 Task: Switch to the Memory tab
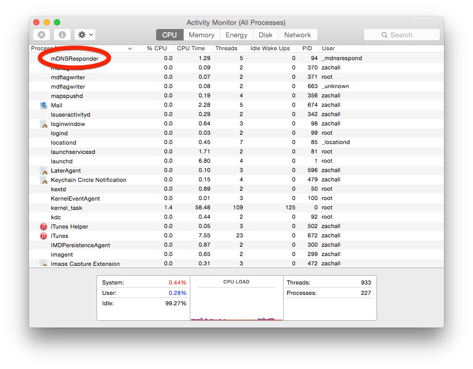click(201, 35)
